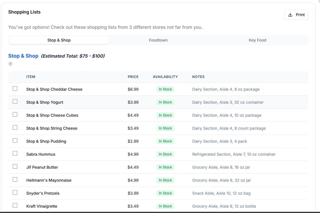Click the PRICE column header

[133, 77]
